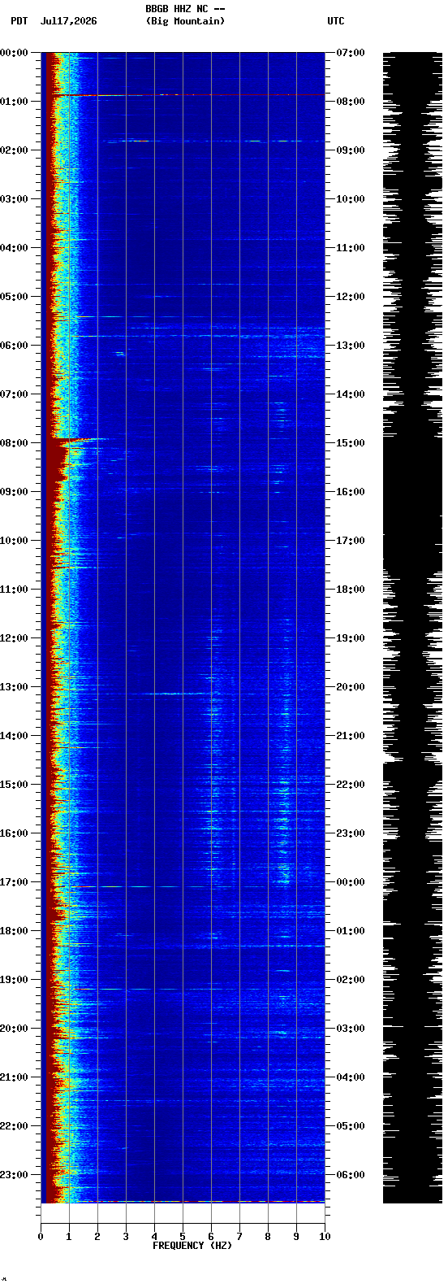Screen dimensions: 448x1288
Task: Click the spectrogram event at 15:00 UTC
Action: click(x=77, y=440)
